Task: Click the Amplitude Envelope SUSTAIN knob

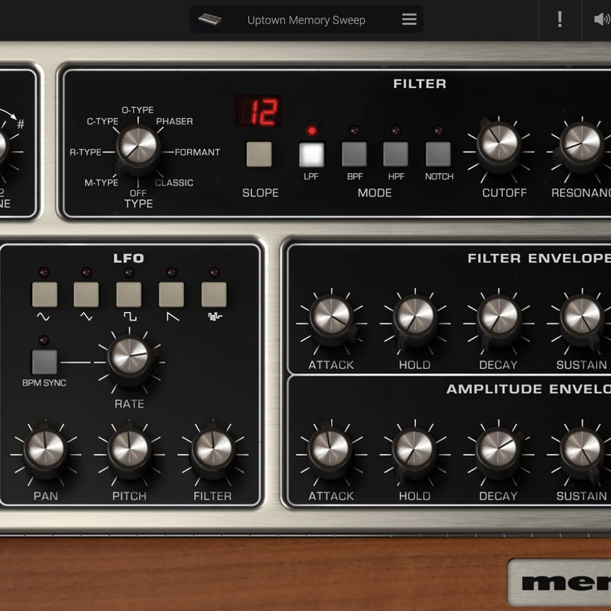Action: pyautogui.click(x=582, y=452)
